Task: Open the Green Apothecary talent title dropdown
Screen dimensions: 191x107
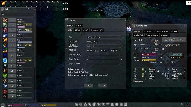Action: pos(175,45)
